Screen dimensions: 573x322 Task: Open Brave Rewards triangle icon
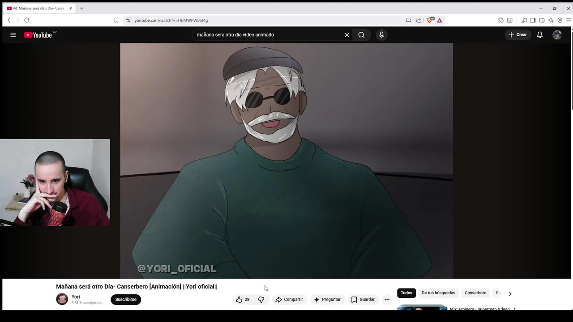(440, 20)
